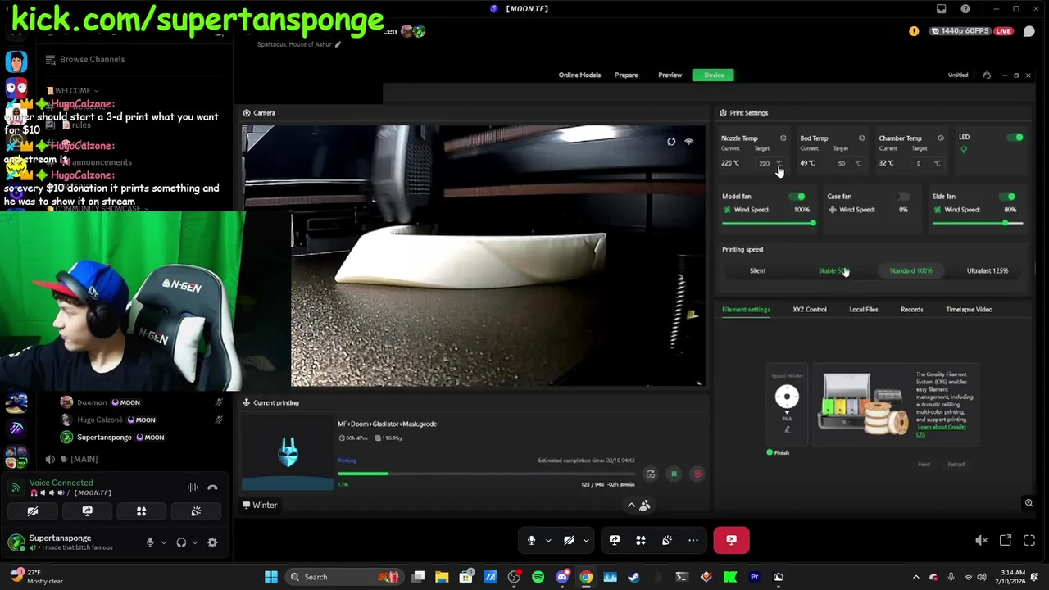Screen dimensions: 1049x590
Task: Select Ultrafast 125% printing speed
Action: 988,270
